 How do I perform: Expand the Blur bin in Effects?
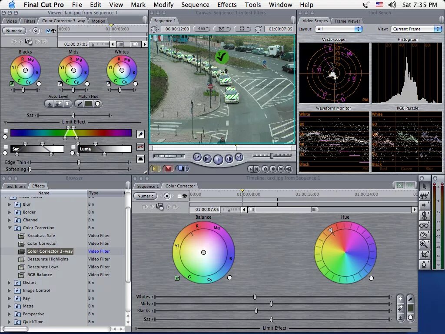(x=10, y=204)
